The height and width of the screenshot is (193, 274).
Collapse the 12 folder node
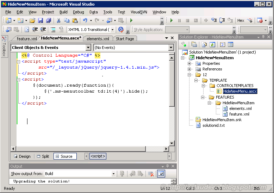pos(189,75)
